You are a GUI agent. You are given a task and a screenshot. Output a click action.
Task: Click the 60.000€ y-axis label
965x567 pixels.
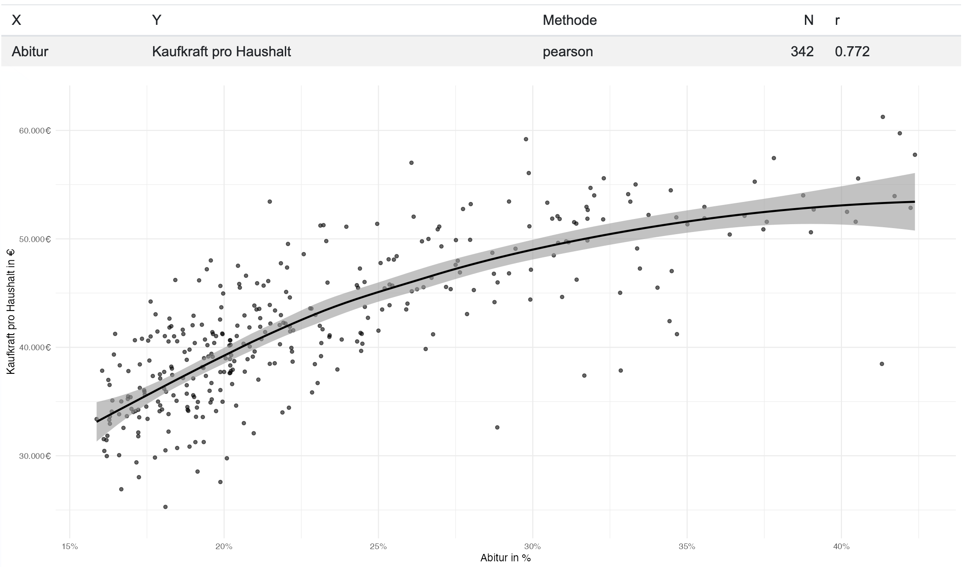pyautogui.click(x=35, y=131)
